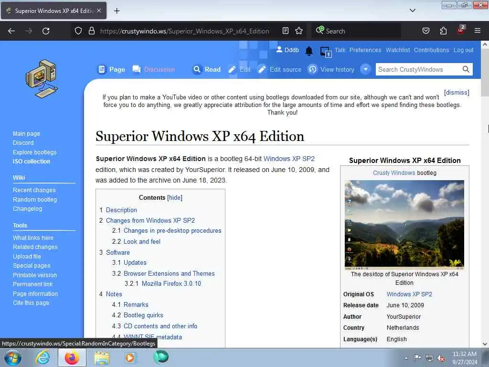Click page scrollbar down arrow
Screen dimensions: 489x367
485,344
